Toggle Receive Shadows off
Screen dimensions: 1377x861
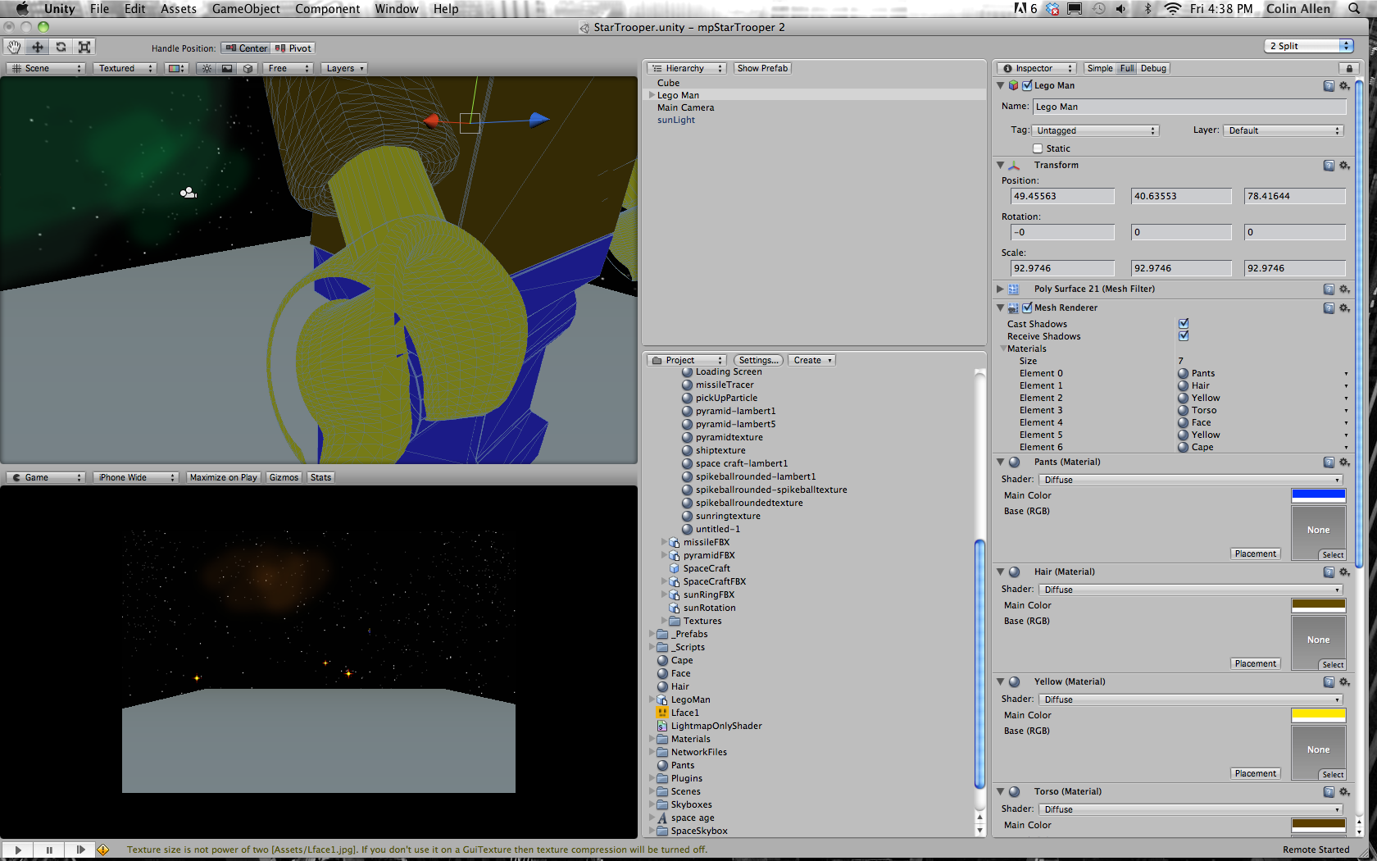[x=1183, y=335]
